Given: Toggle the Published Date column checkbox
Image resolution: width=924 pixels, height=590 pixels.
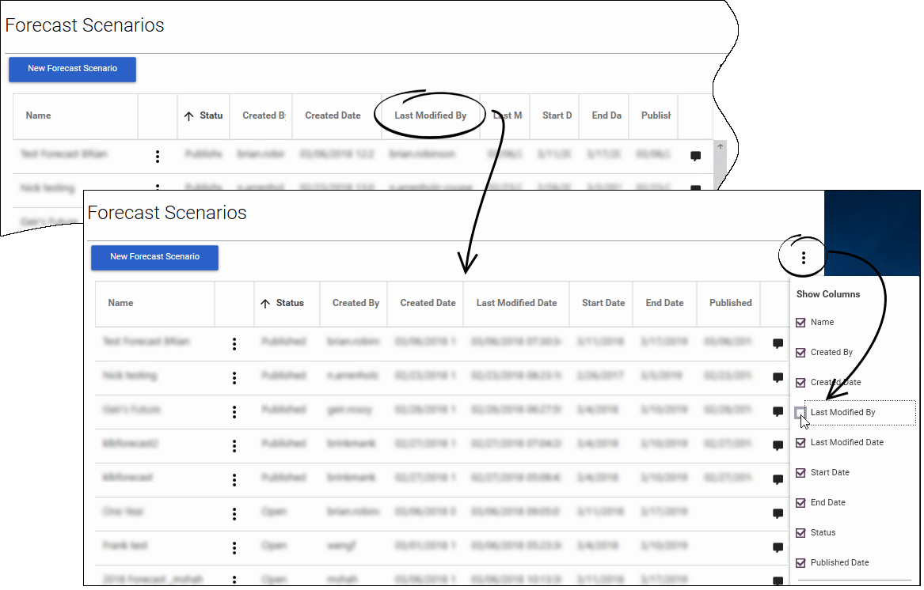Looking at the screenshot, I should (x=800, y=563).
